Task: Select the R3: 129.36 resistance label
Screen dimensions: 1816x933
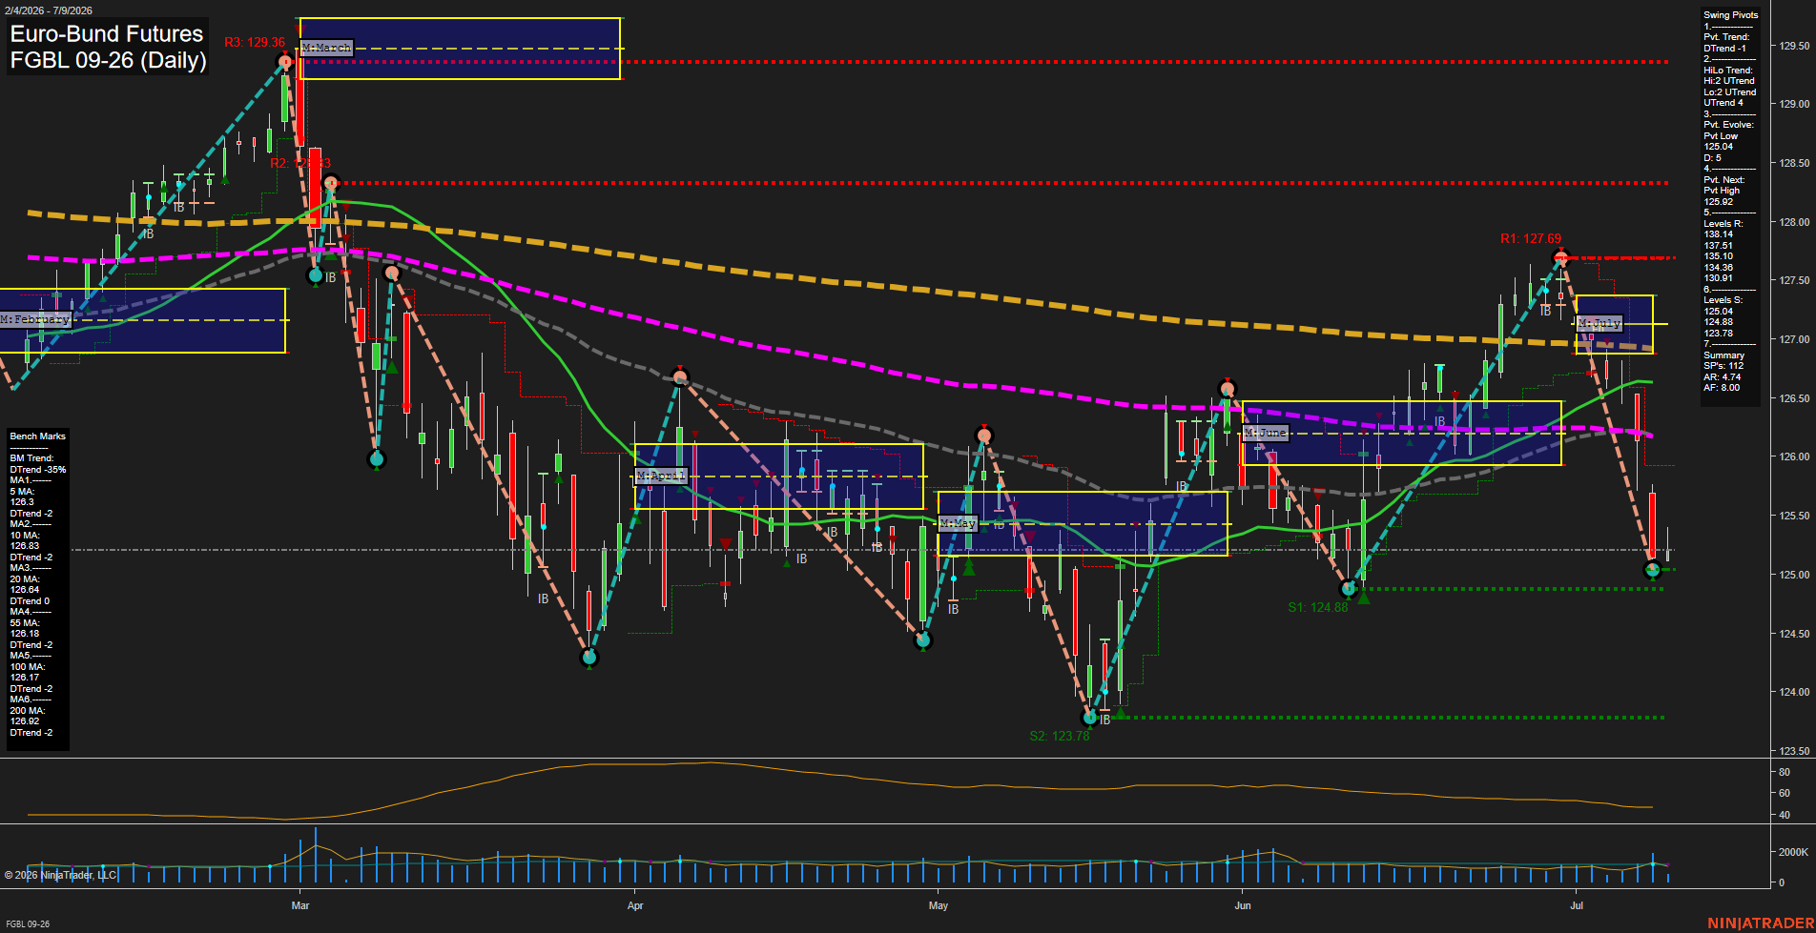Action: coord(255,42)
